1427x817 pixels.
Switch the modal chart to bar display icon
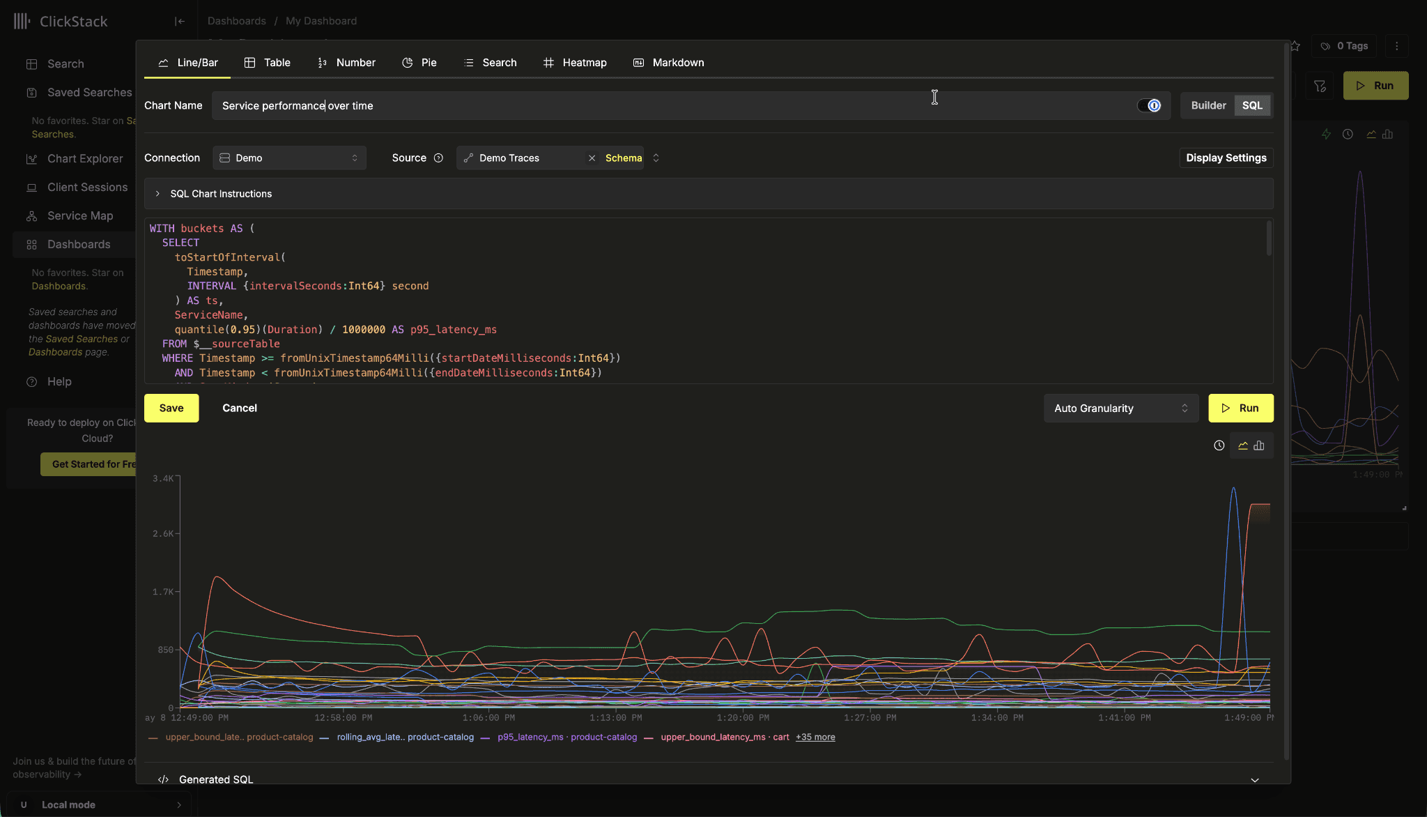click(1259, 445)
